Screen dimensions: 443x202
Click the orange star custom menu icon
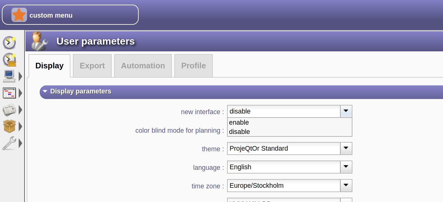pyautogui.click(x=19, y=15)
